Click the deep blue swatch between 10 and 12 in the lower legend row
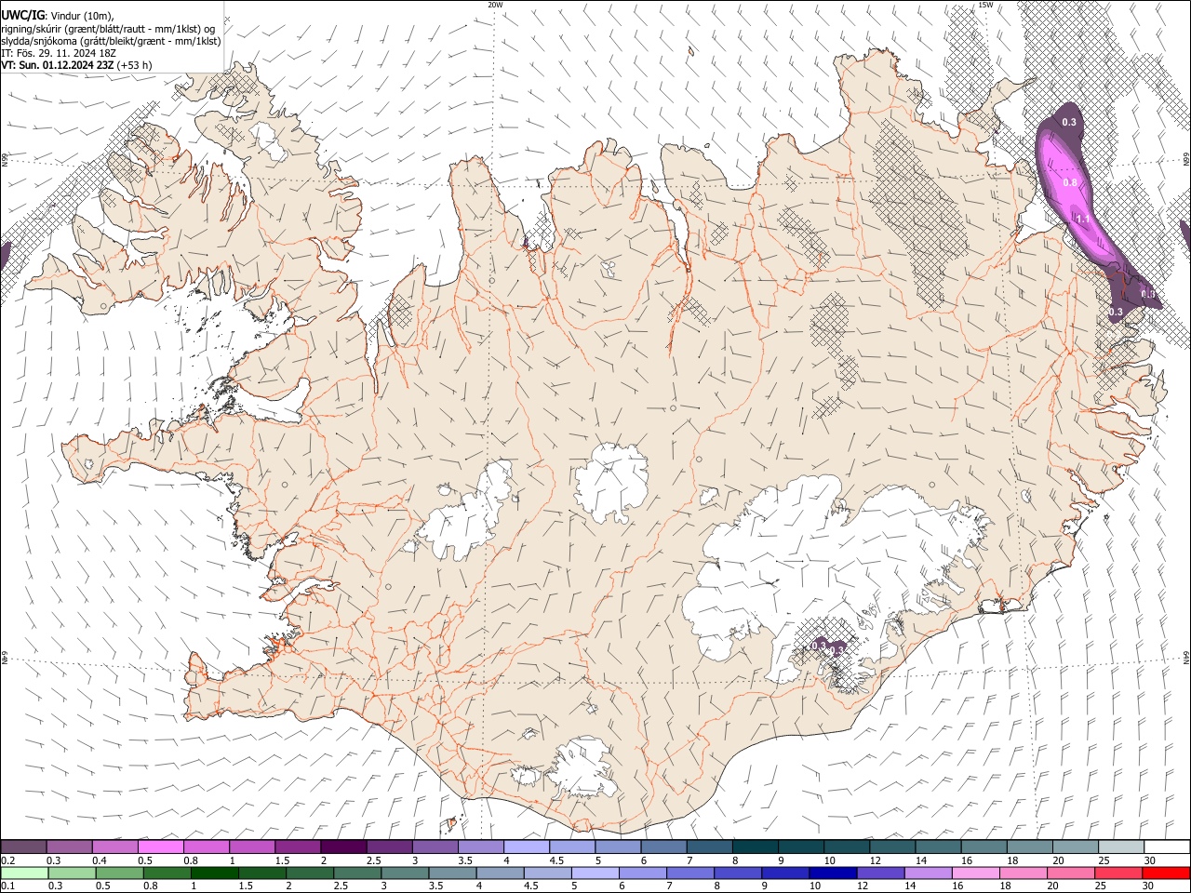 click(833, 873)
